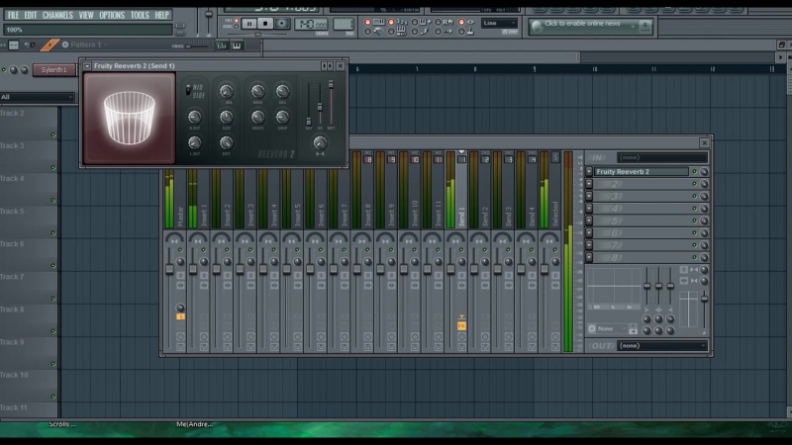Open the TOOLS menu
This screenshot has width=792, height=445.
coord(140,15)
